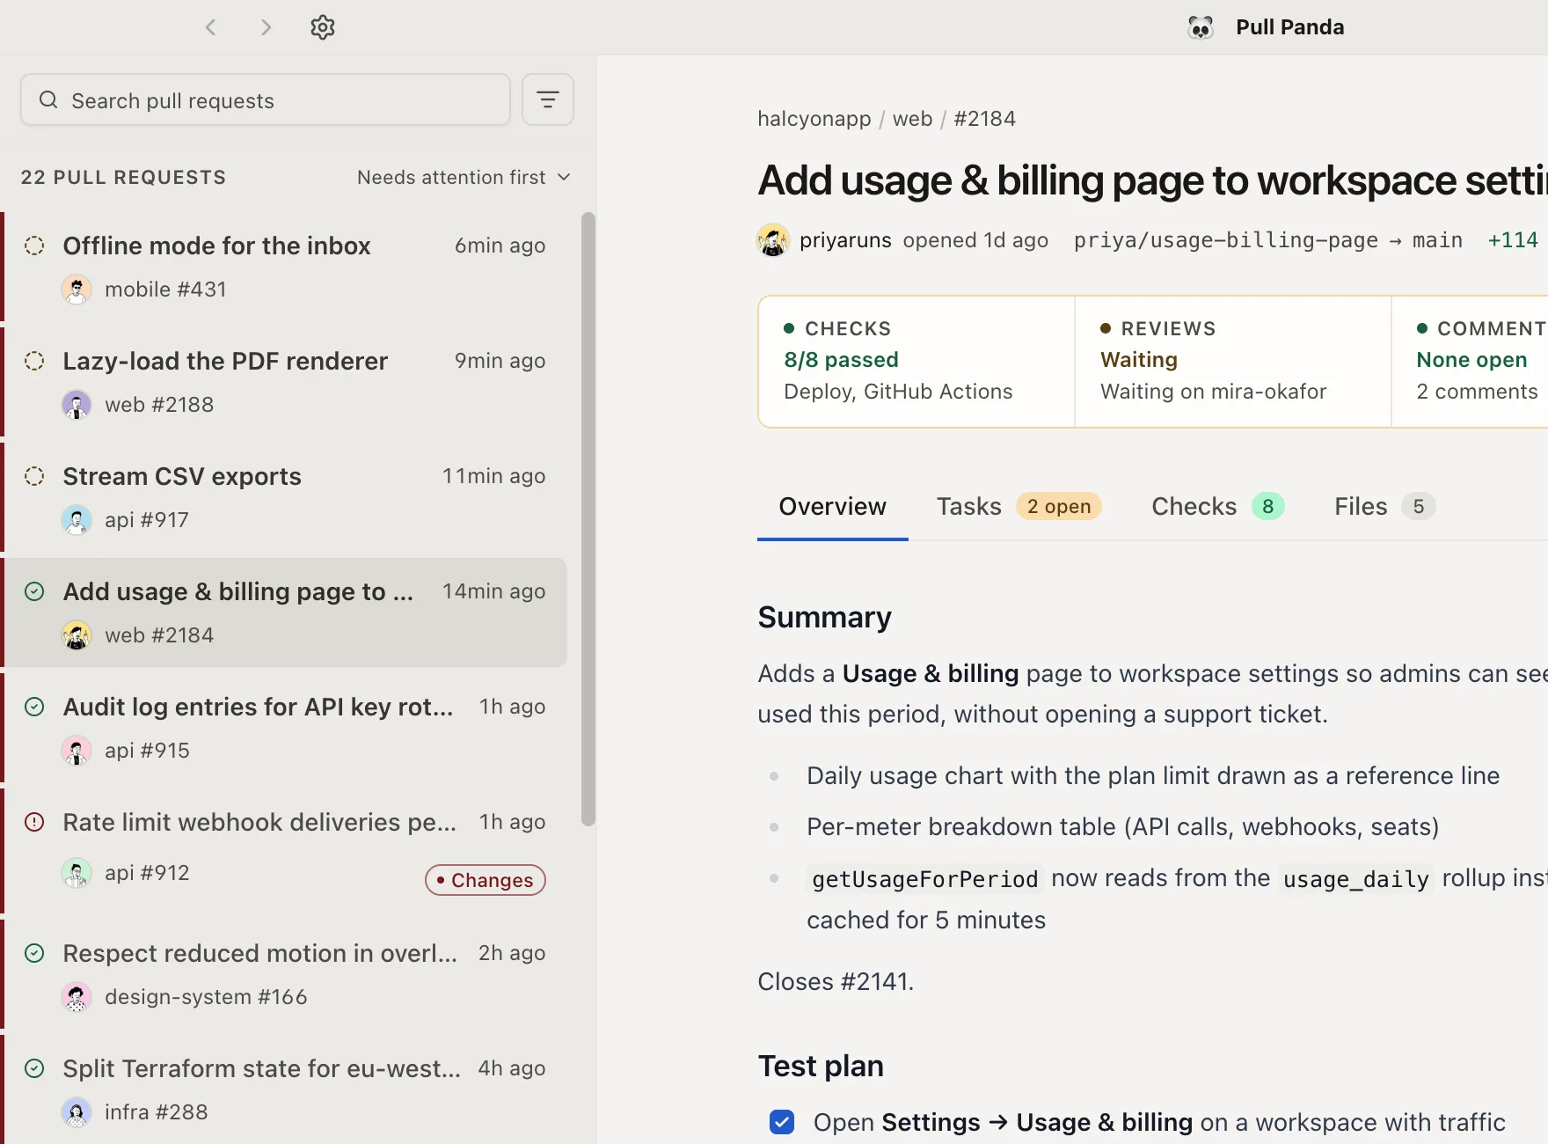Open settings via the gear icon
Viewport: 1548px width, 1144px height.
(323, 27)
